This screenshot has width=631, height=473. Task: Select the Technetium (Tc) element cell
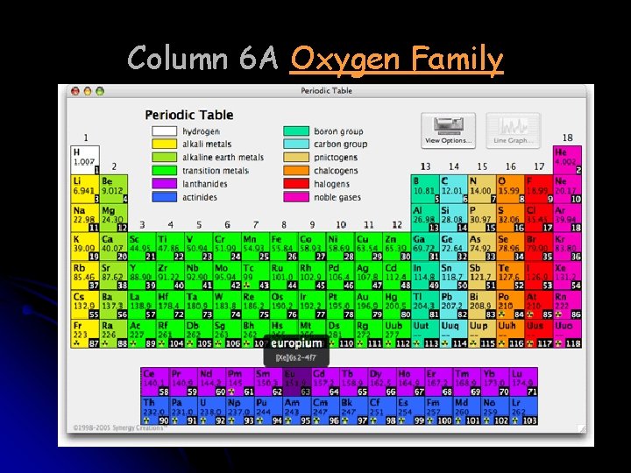[x=256, y=276]
